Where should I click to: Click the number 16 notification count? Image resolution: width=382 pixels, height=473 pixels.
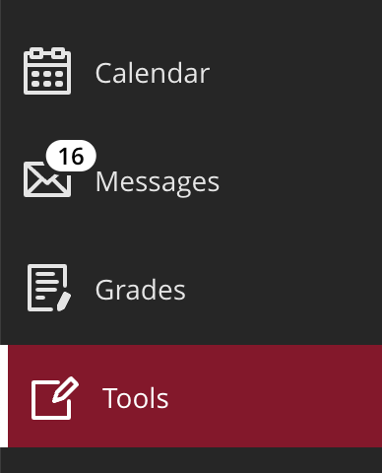[x=71, y=156]
